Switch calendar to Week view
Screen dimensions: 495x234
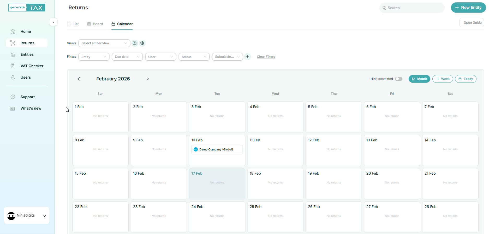click(x=442, y=79)
